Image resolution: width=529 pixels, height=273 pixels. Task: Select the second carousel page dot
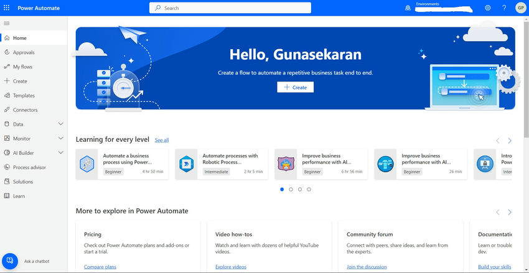291,190
